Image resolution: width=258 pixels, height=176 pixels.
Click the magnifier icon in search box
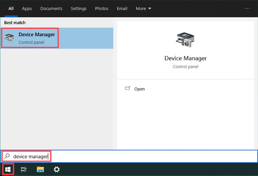(x=7, y=156)
